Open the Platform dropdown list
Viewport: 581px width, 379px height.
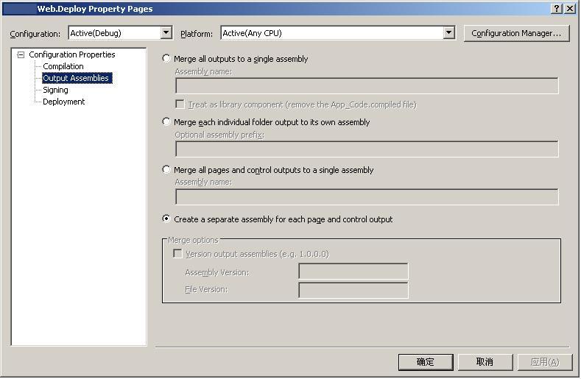(x=448, y=33)
